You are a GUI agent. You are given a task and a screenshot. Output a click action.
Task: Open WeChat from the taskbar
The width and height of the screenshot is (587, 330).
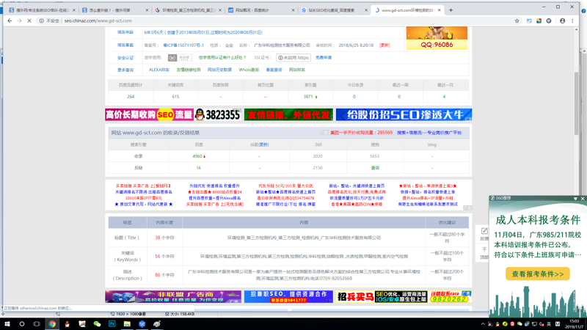[97, 323]
